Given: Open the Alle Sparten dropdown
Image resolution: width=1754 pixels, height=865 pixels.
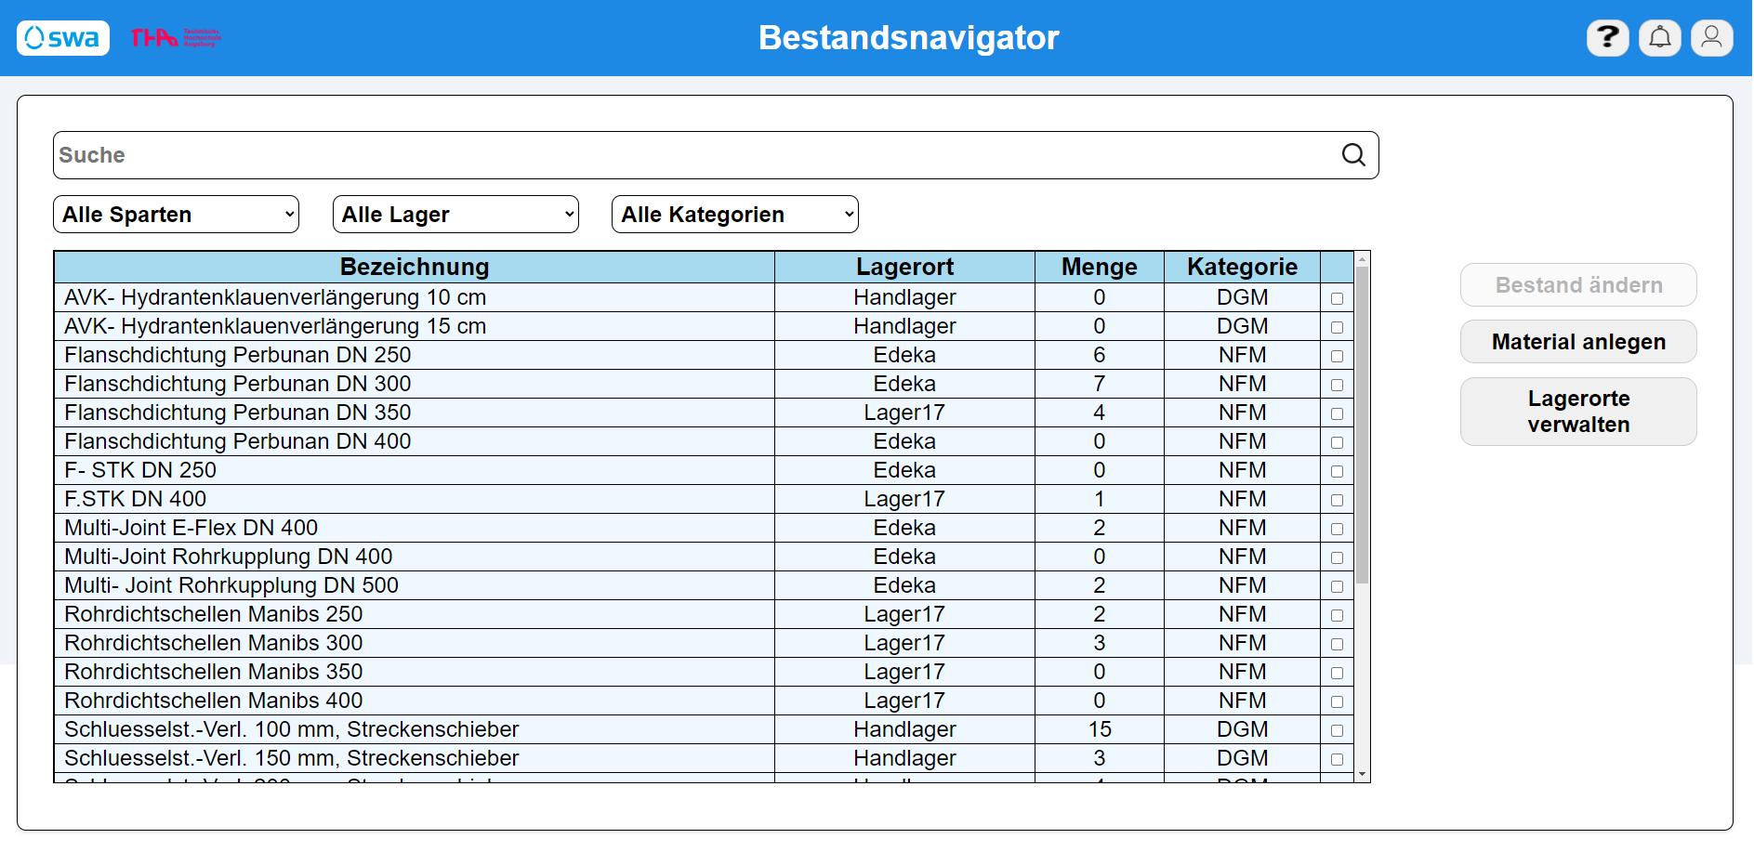Looking at the screenshot, I should [x=177, y=215].
